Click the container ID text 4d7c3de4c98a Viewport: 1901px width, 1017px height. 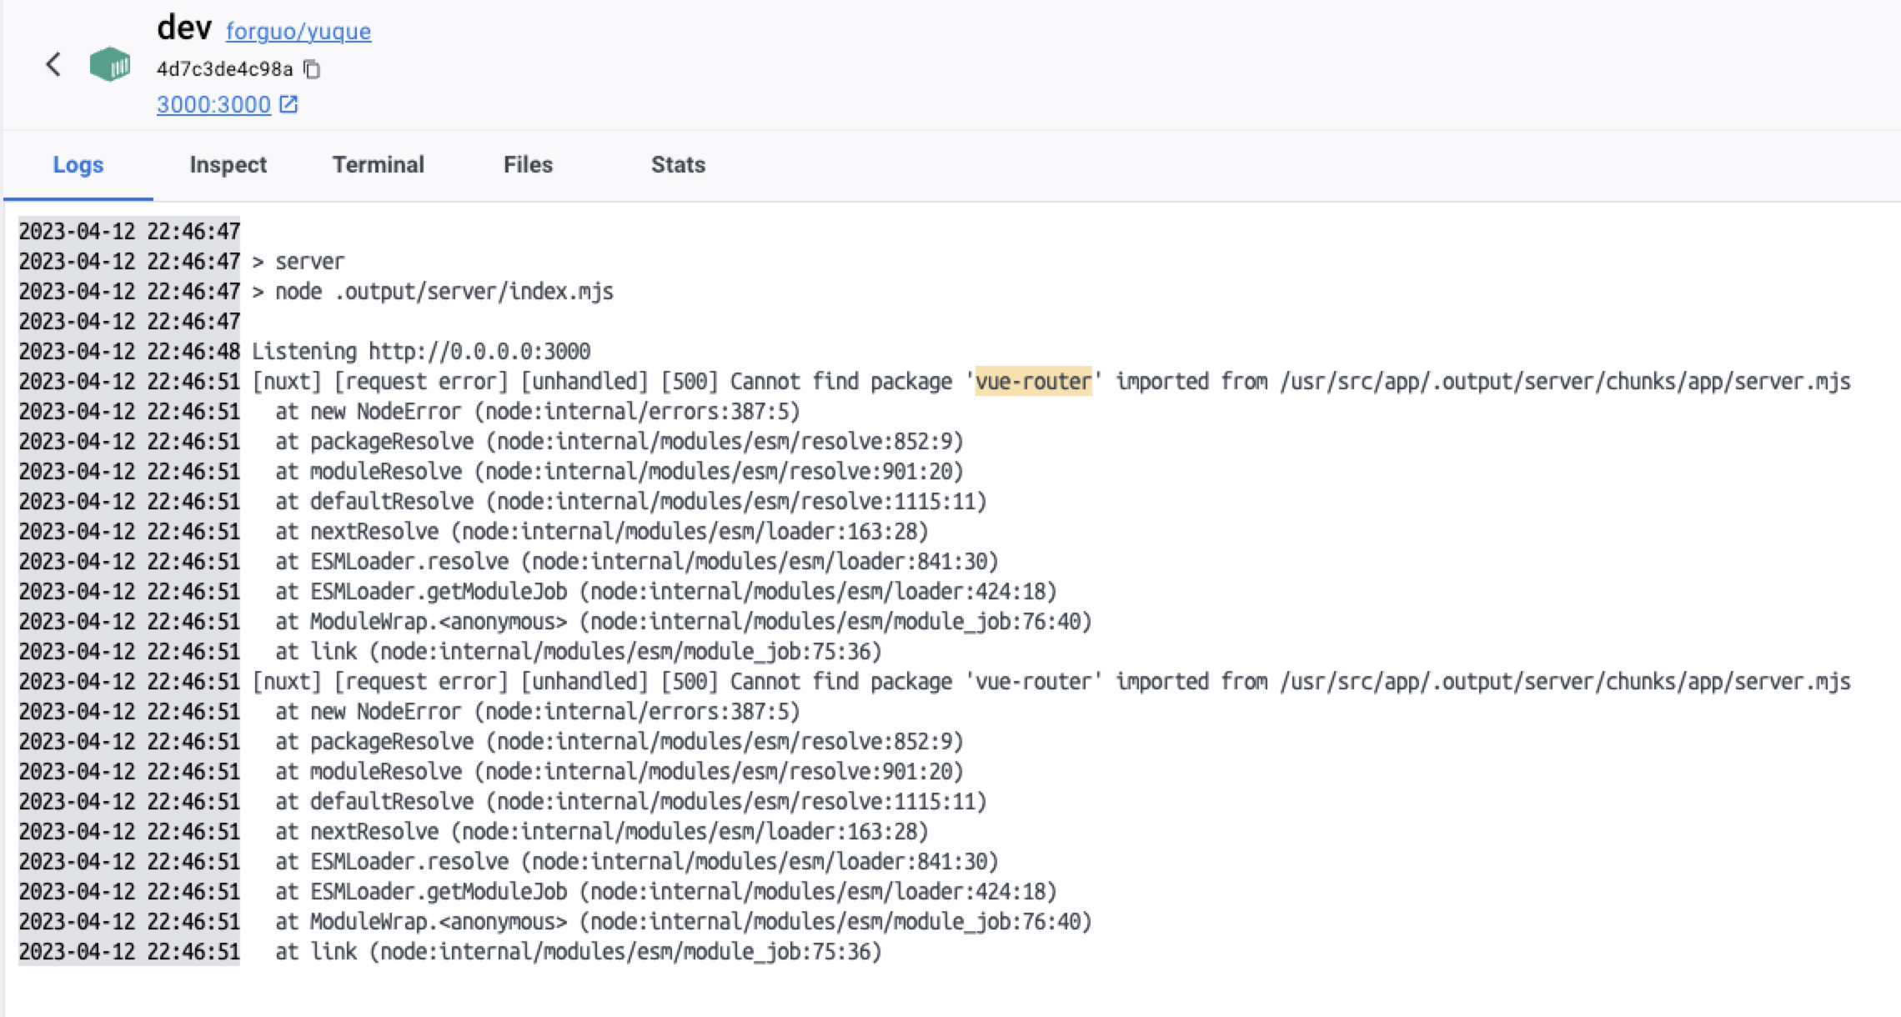click(224, 69)
